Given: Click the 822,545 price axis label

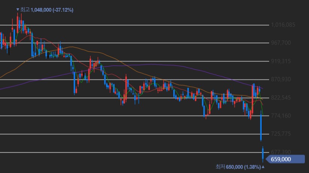Looking at the screenshot, I should [x=281, y=98].
